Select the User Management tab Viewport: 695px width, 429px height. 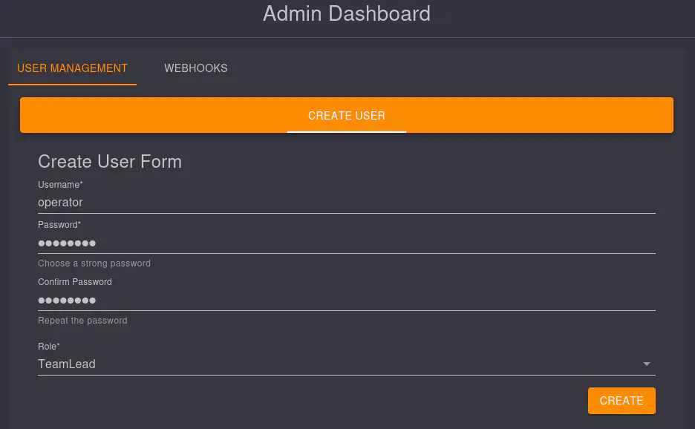tap(72, 68)
